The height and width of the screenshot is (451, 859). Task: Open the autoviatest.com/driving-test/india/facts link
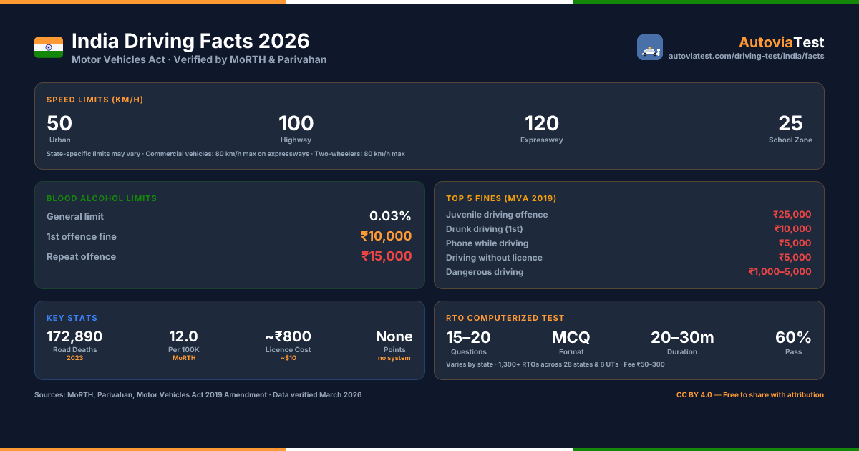(x=746, y=56)
